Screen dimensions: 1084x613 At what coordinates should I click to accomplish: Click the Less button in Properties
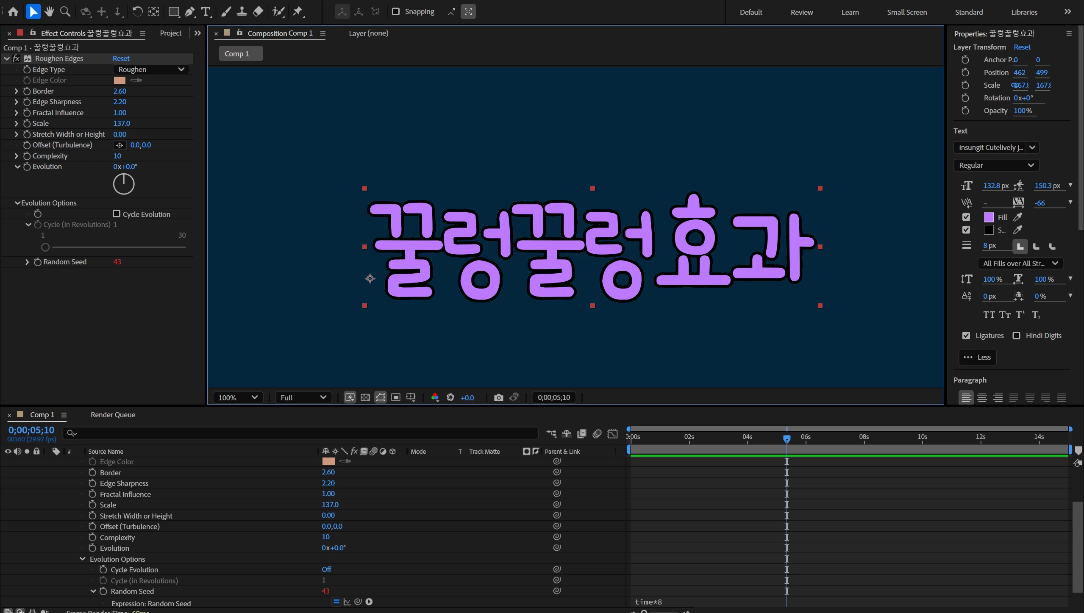coord(977,357)
